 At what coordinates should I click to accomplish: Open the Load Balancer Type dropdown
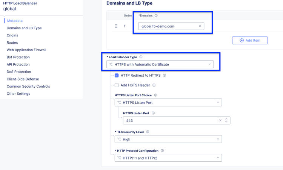[160, 64]
